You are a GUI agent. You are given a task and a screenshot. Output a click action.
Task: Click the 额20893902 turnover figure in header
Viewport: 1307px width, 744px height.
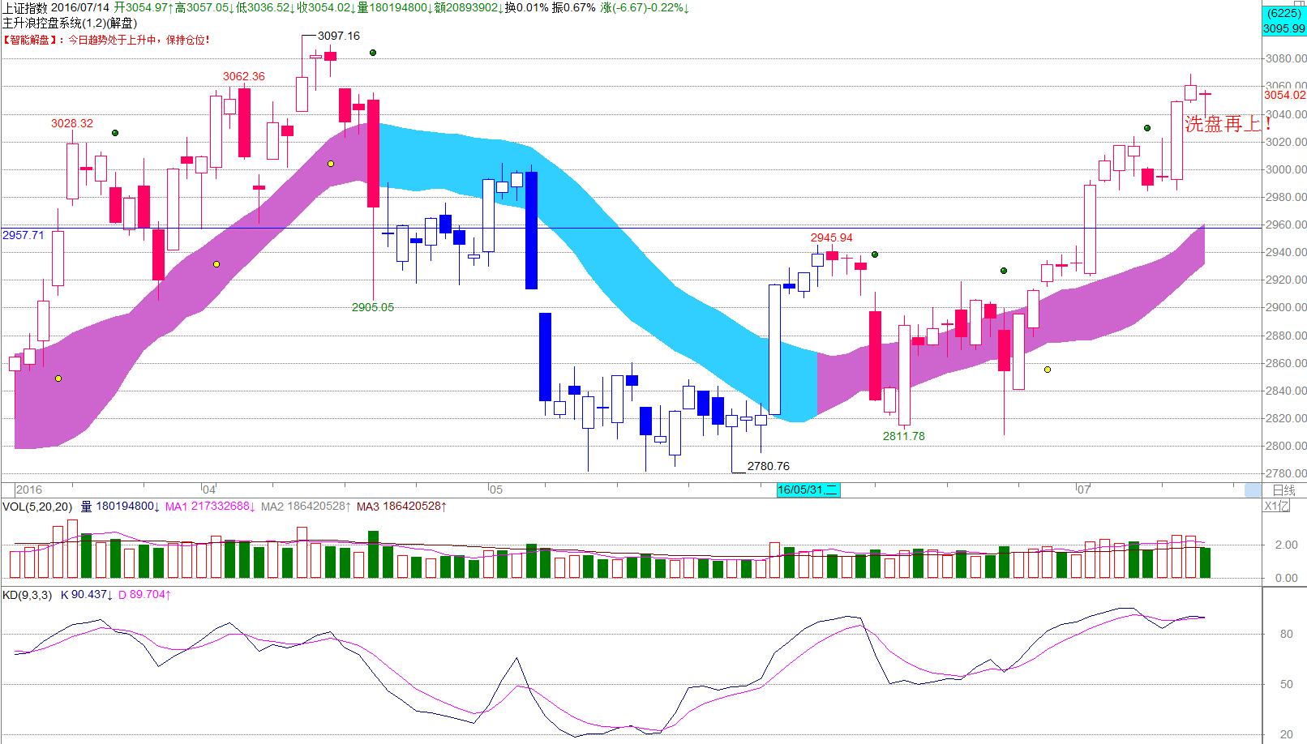467,8
